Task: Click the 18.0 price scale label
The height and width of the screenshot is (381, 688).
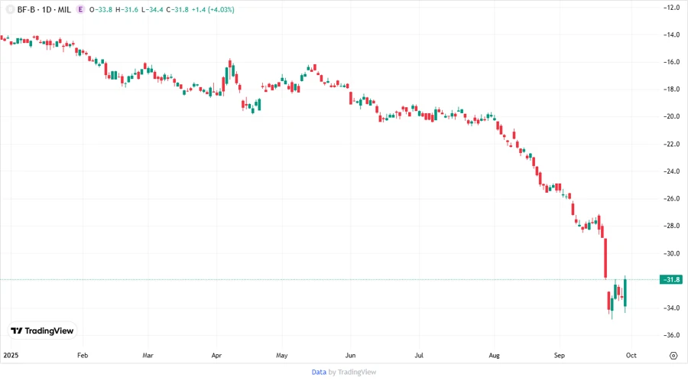Action: click(x=671, y=89)
